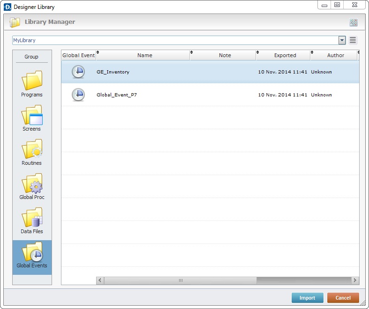Click the Import button

point(307,298)
